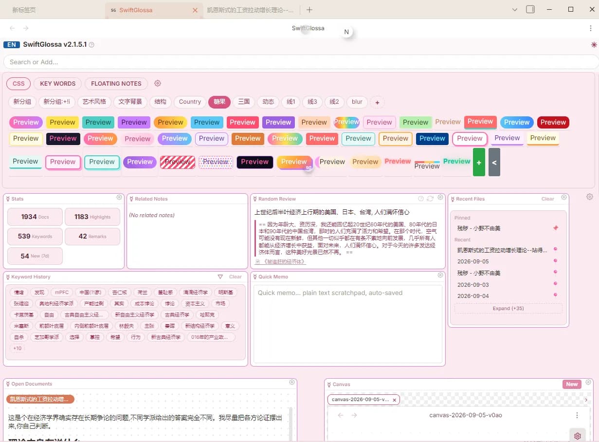Click the canvas inner settings gear button

point(578,436)
